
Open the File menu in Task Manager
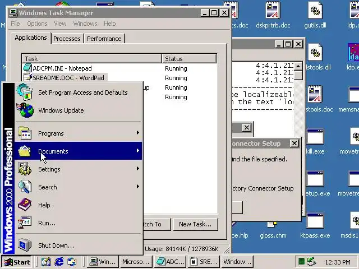[15, 24]
